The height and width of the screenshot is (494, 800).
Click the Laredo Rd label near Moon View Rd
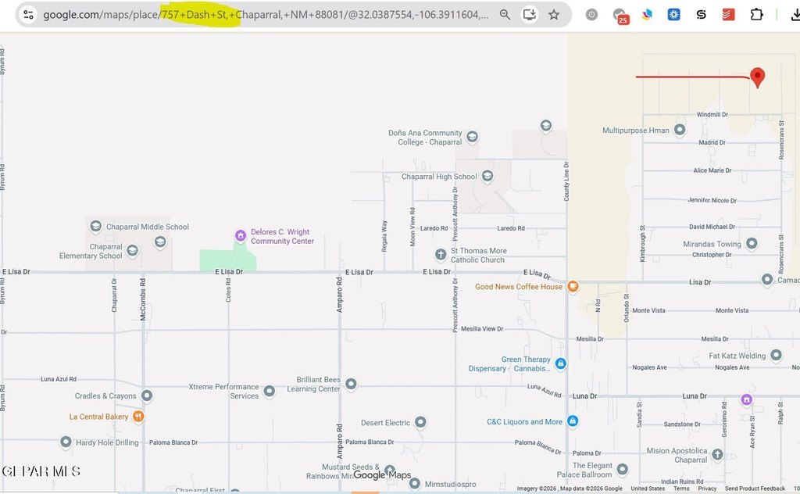434,228
